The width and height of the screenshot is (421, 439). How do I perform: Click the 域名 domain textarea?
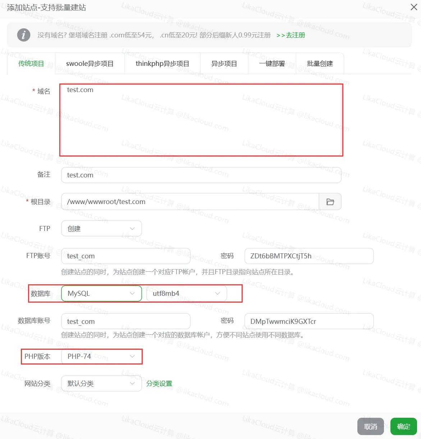tap(201, 119)
